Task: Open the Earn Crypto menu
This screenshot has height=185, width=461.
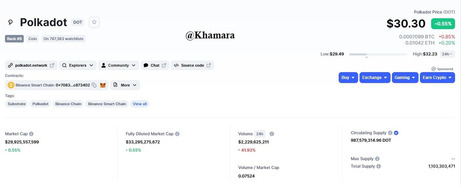Action: 437,78
